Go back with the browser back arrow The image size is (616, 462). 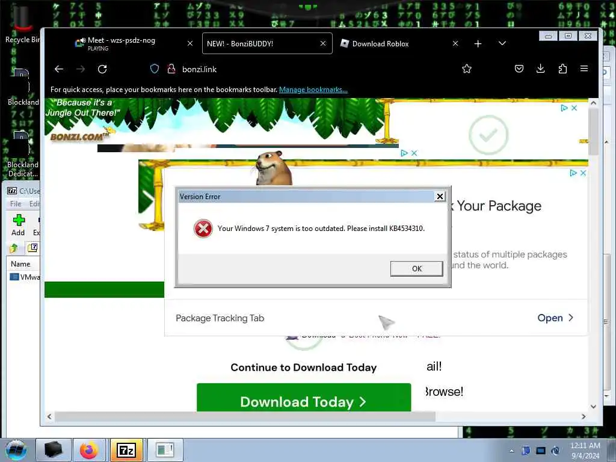pyautogui.click(x=59, y=69)
